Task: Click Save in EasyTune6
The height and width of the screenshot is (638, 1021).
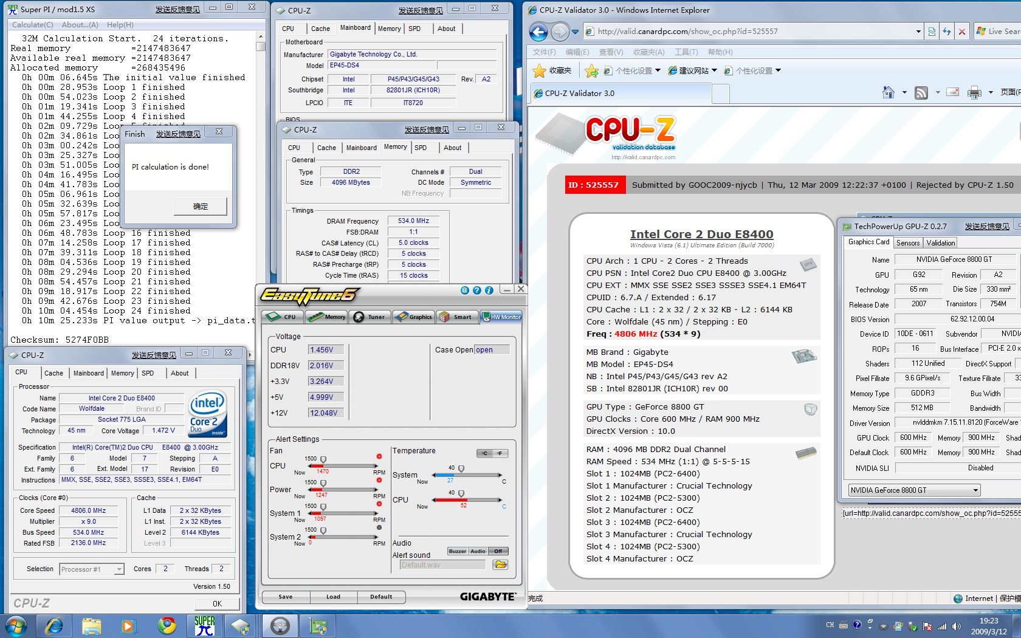Action: [286, 597]
